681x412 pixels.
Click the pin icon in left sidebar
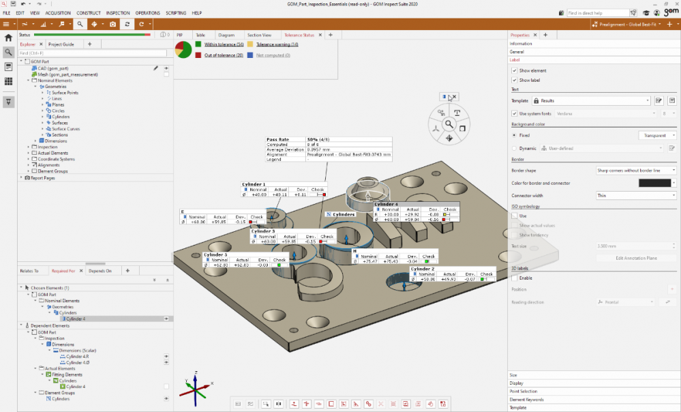coord(8,102)
